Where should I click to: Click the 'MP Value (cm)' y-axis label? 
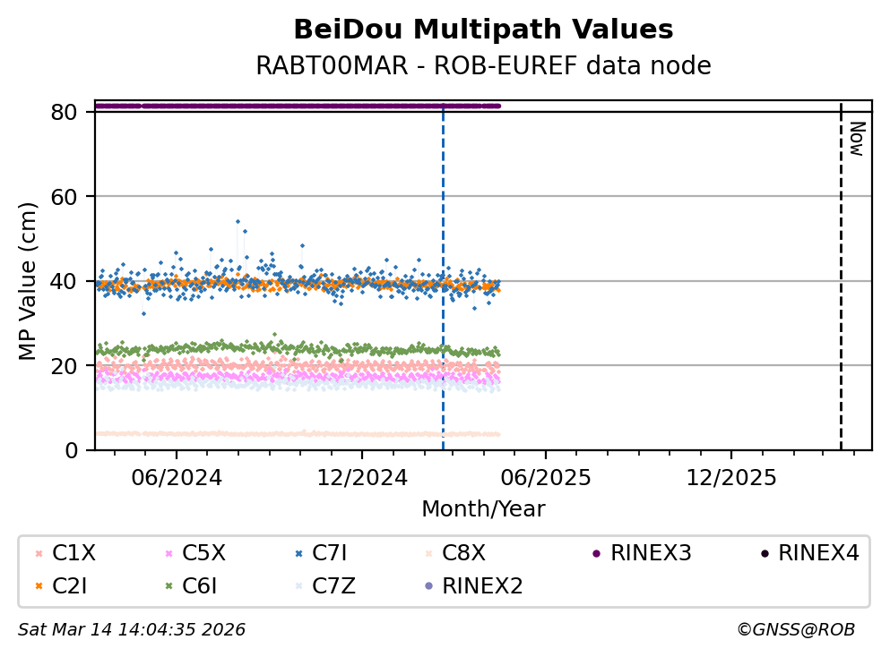pos(30,281)
